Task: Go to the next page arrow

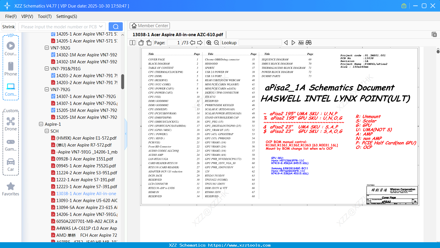Action: (200, 43)
